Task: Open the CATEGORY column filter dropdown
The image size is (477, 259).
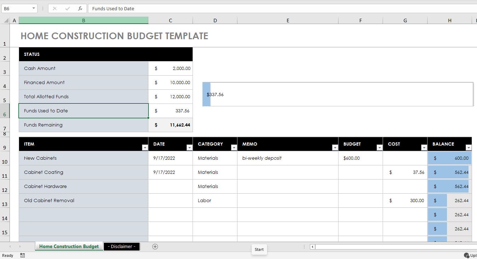Action: (x=234, y=147)
